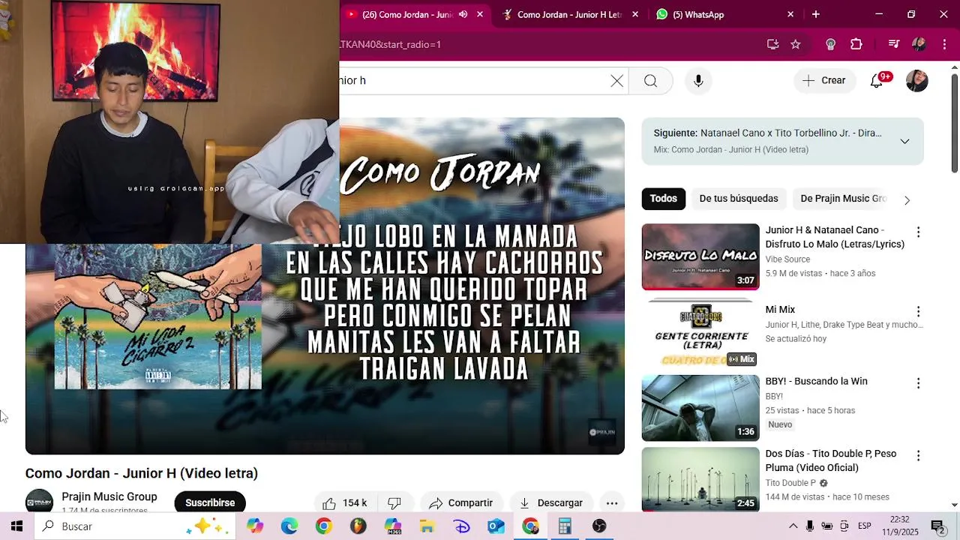Click the Crear button
960x540 pixels.
pos(824,81)
